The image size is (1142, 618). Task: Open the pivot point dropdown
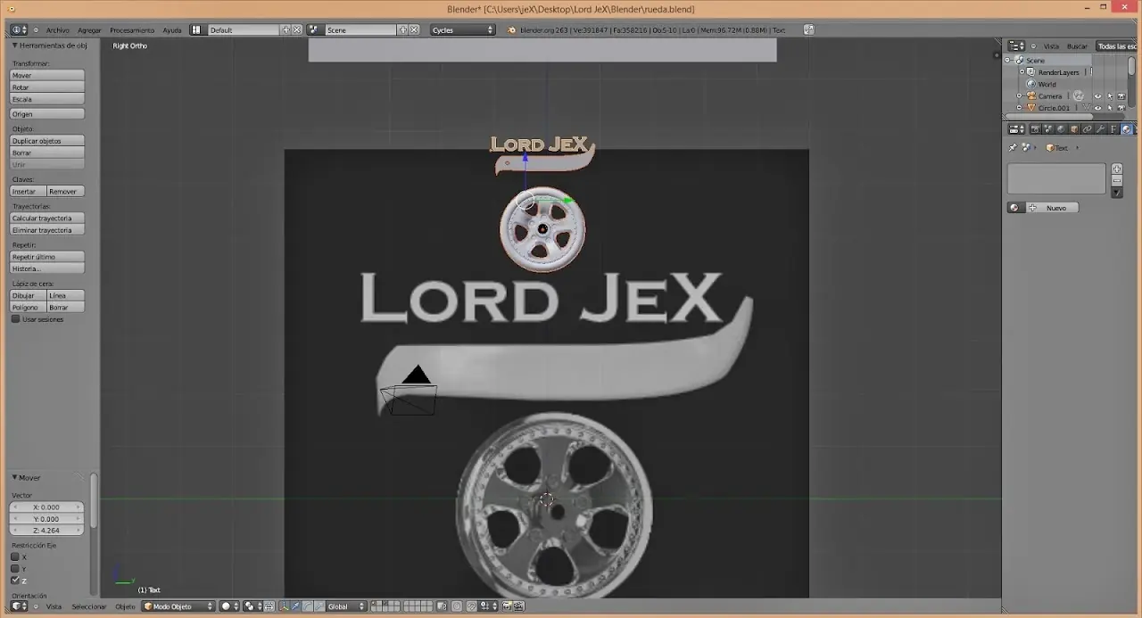point(252,606)
